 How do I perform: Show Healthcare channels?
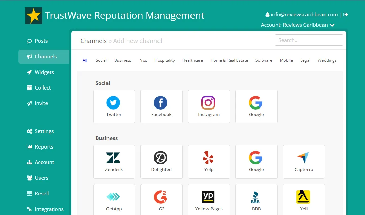[x=193, y=60]
